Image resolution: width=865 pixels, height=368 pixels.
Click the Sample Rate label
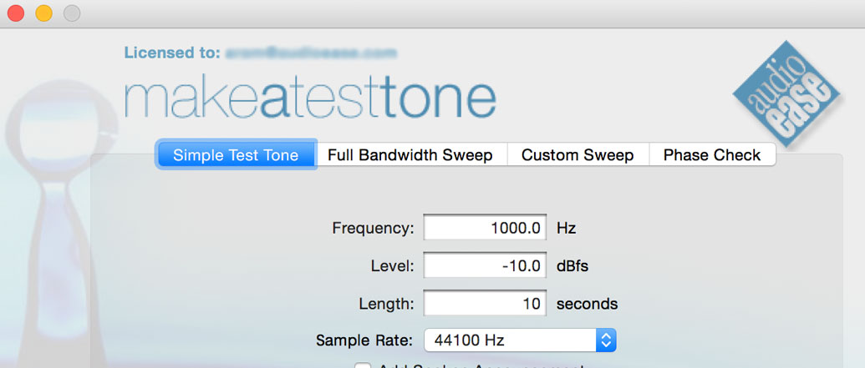click(364, 340)
